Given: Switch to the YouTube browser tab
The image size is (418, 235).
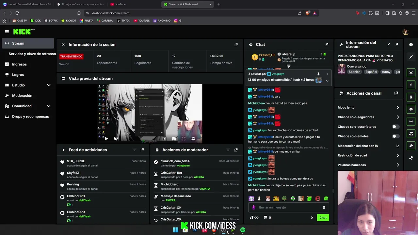Looking at the screenshot, I should pos(134,4).
